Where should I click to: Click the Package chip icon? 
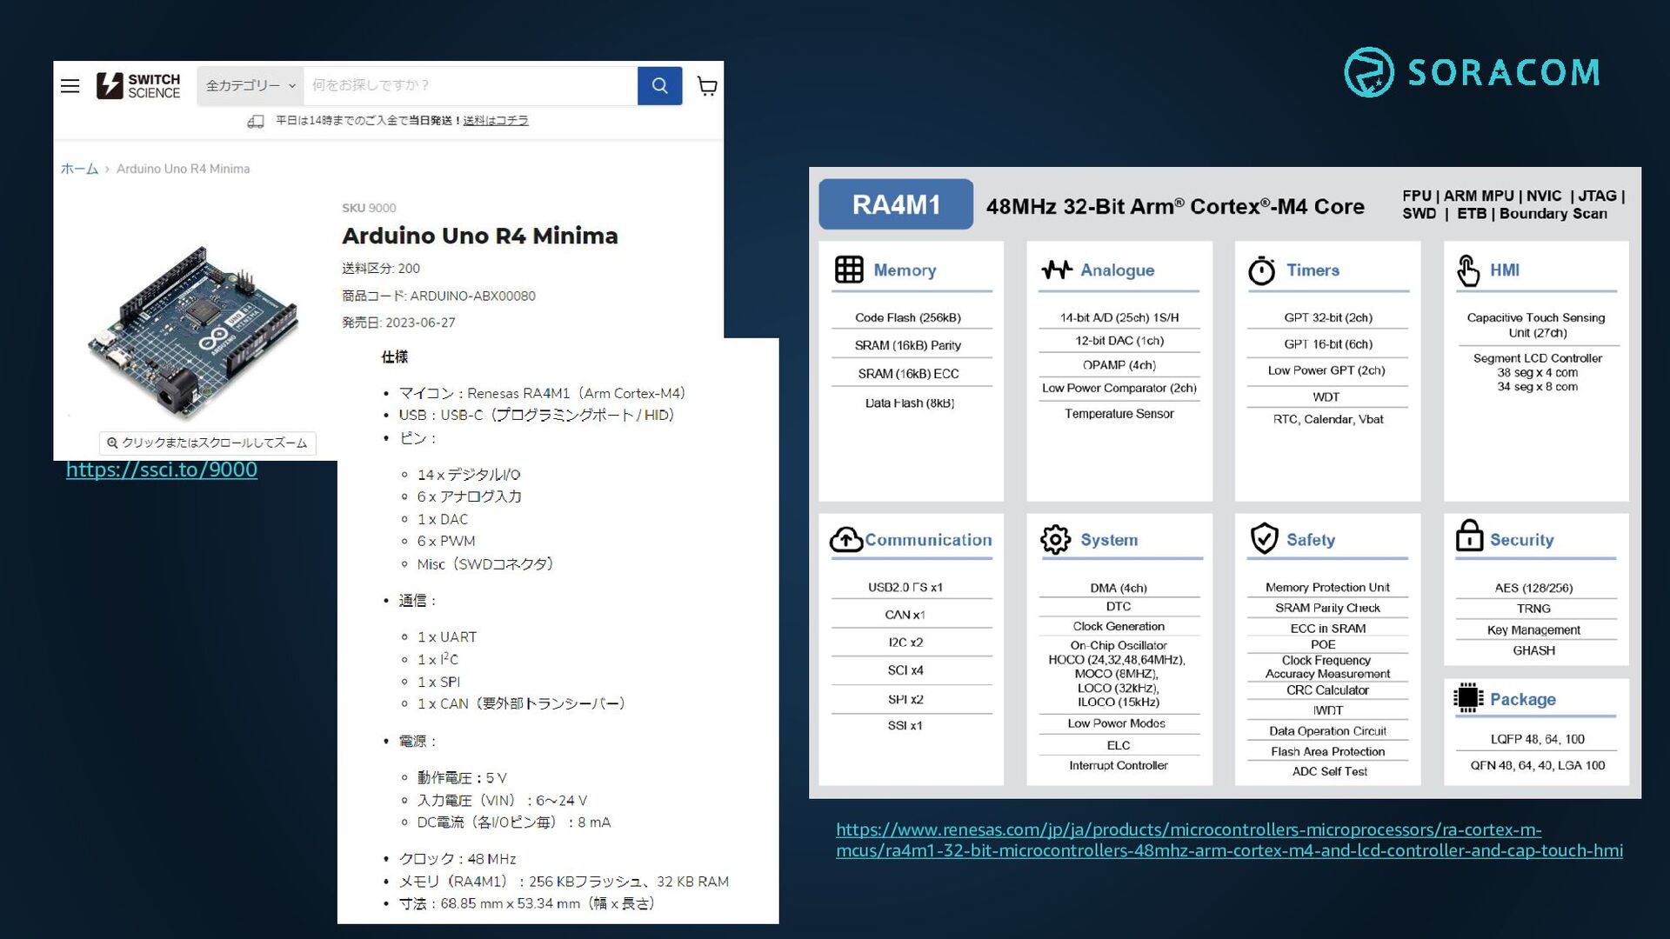(1468, 697)
